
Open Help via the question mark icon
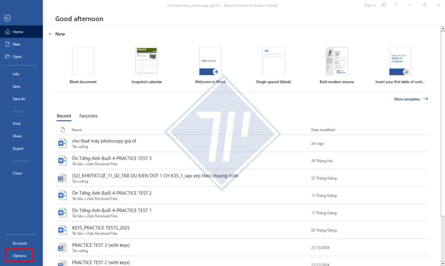pyautogui.click(x=395, y=5)
